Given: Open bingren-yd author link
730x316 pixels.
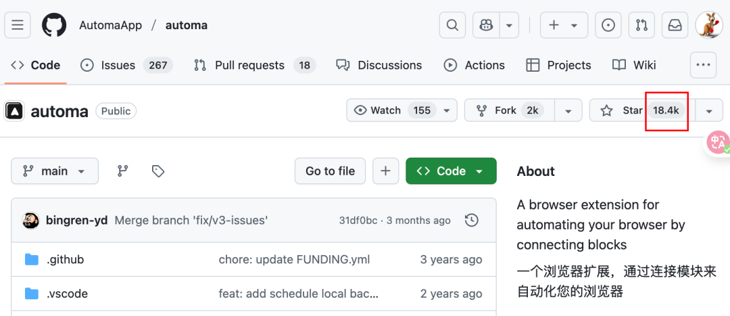Looking at the screenshot, I should (x=76, y=220).
